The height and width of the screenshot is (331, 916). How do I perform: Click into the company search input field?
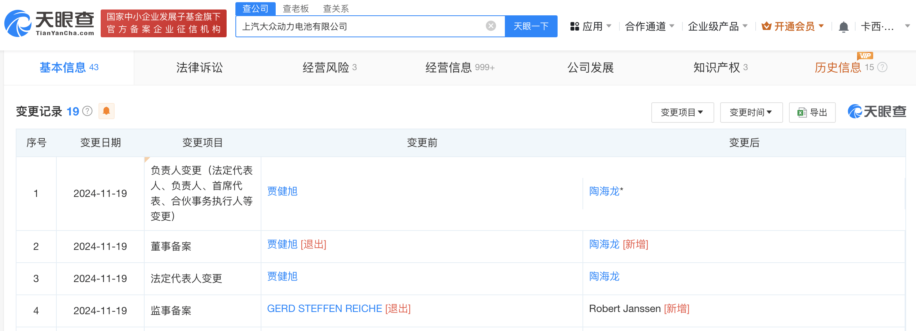click(x=362, y=26)
